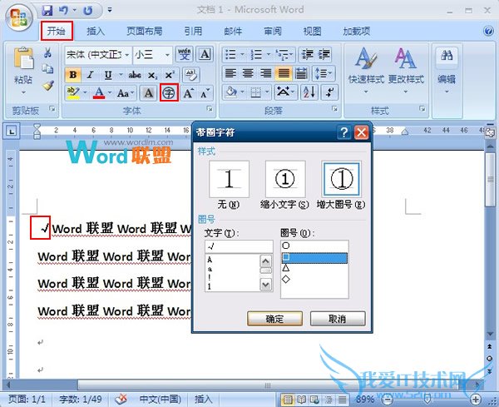Open underline style dropdown arrow
Image resolution: width=499 pixels, height=407 pixels.
point(121,75)
